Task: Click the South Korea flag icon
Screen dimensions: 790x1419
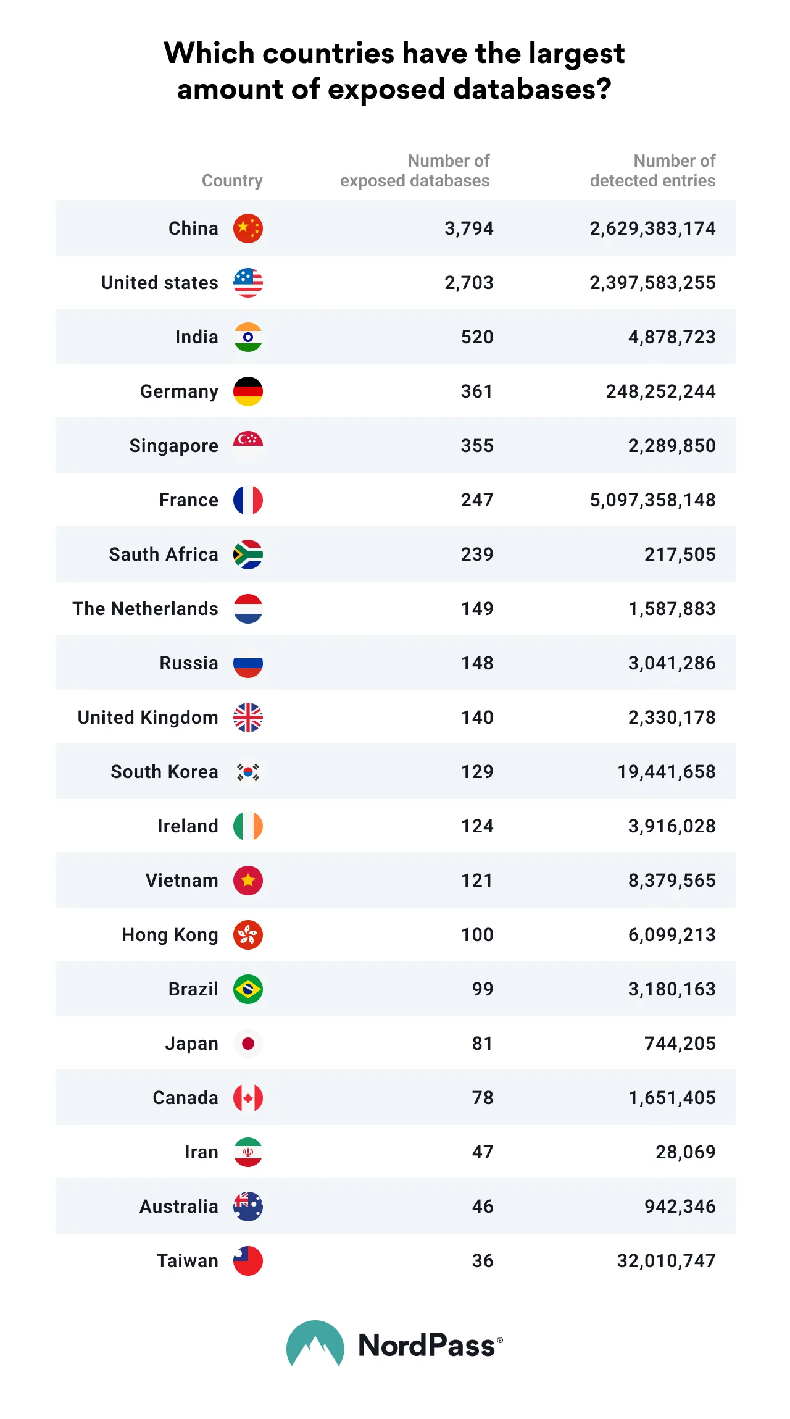Action: click(x=248, y=772)
